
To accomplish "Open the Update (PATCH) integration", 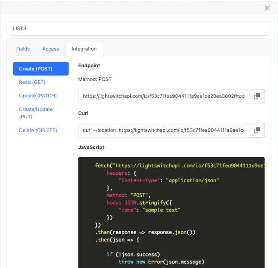I will click(x=38, y=96).
